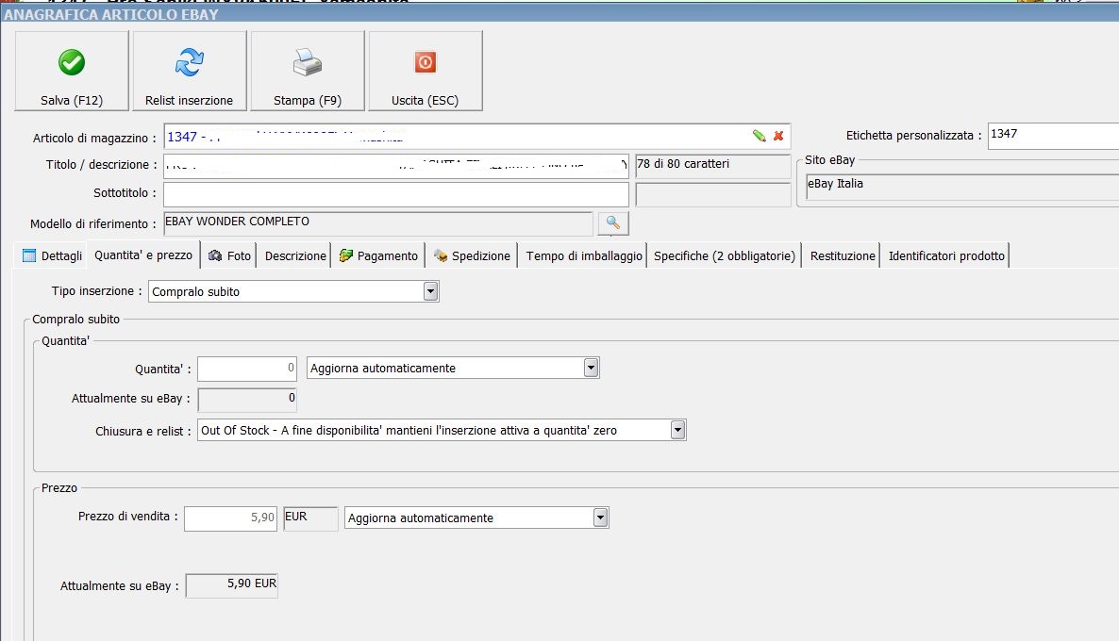Click the Relist inserzione refresh arrows icon
Viewport: 1119px width, 641px height.
pos(189,63)
